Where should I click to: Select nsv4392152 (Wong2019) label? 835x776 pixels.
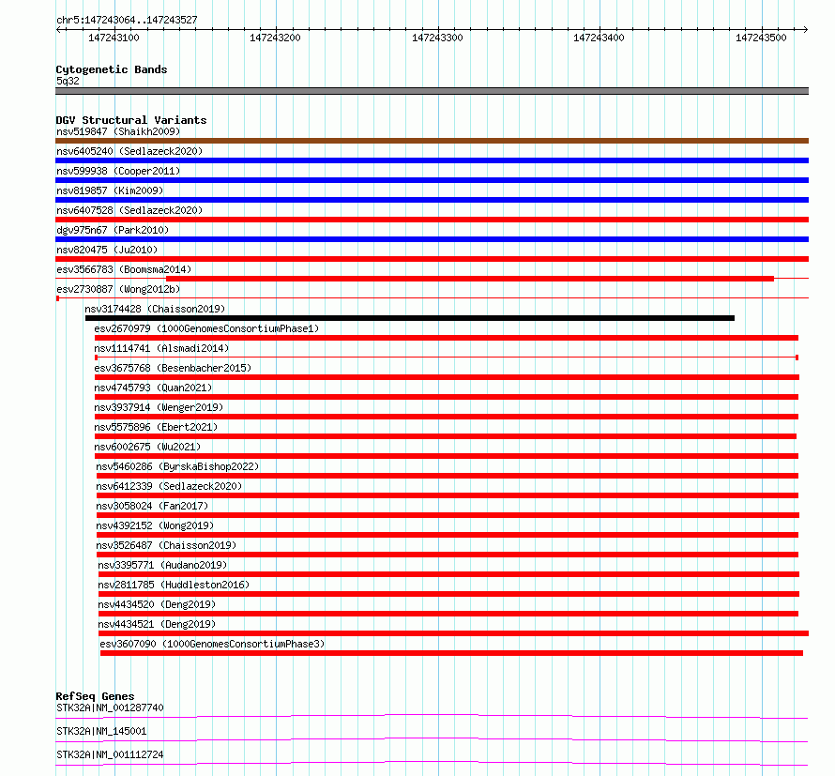(x=155, y=525)
